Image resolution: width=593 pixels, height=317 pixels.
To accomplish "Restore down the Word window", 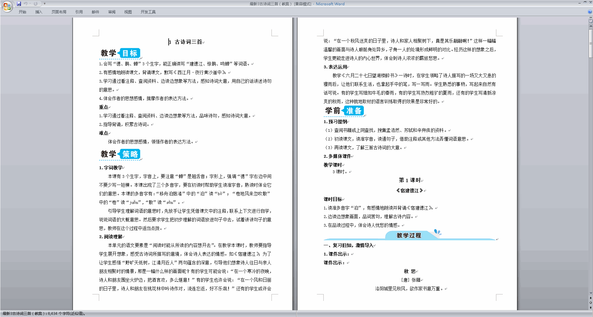I will point(585,2).
